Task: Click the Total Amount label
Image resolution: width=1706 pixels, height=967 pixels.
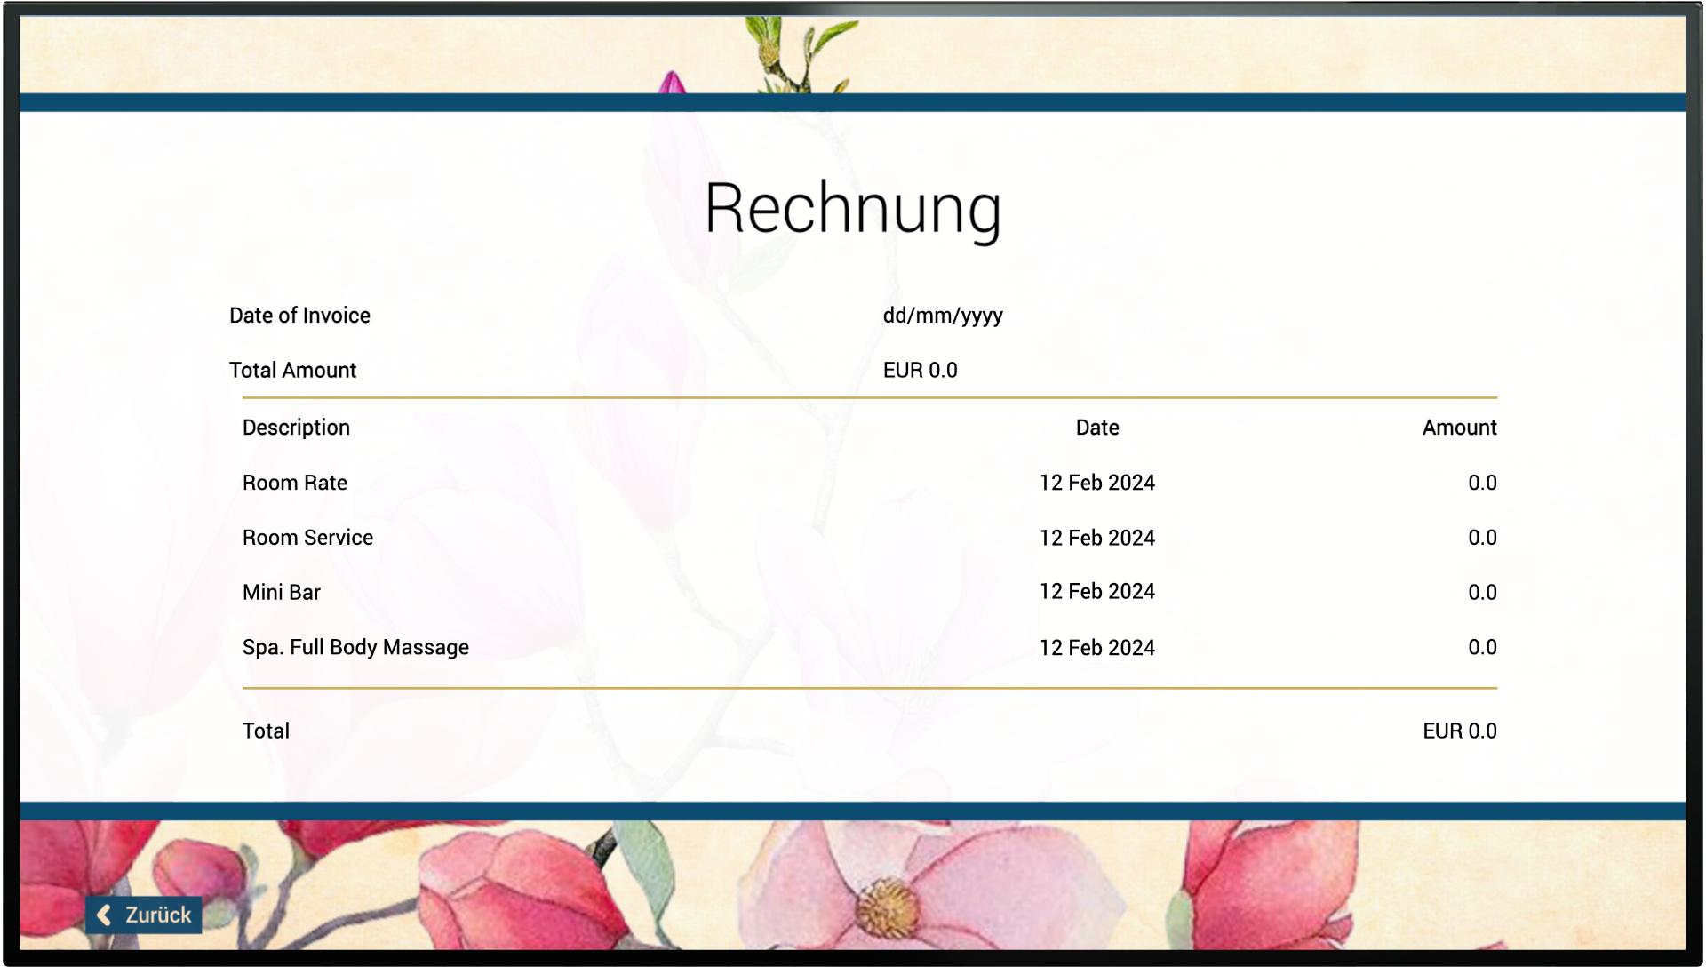Action: [x=292, y=371]
